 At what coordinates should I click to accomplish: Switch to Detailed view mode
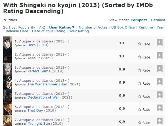click(x=158, y=20)
